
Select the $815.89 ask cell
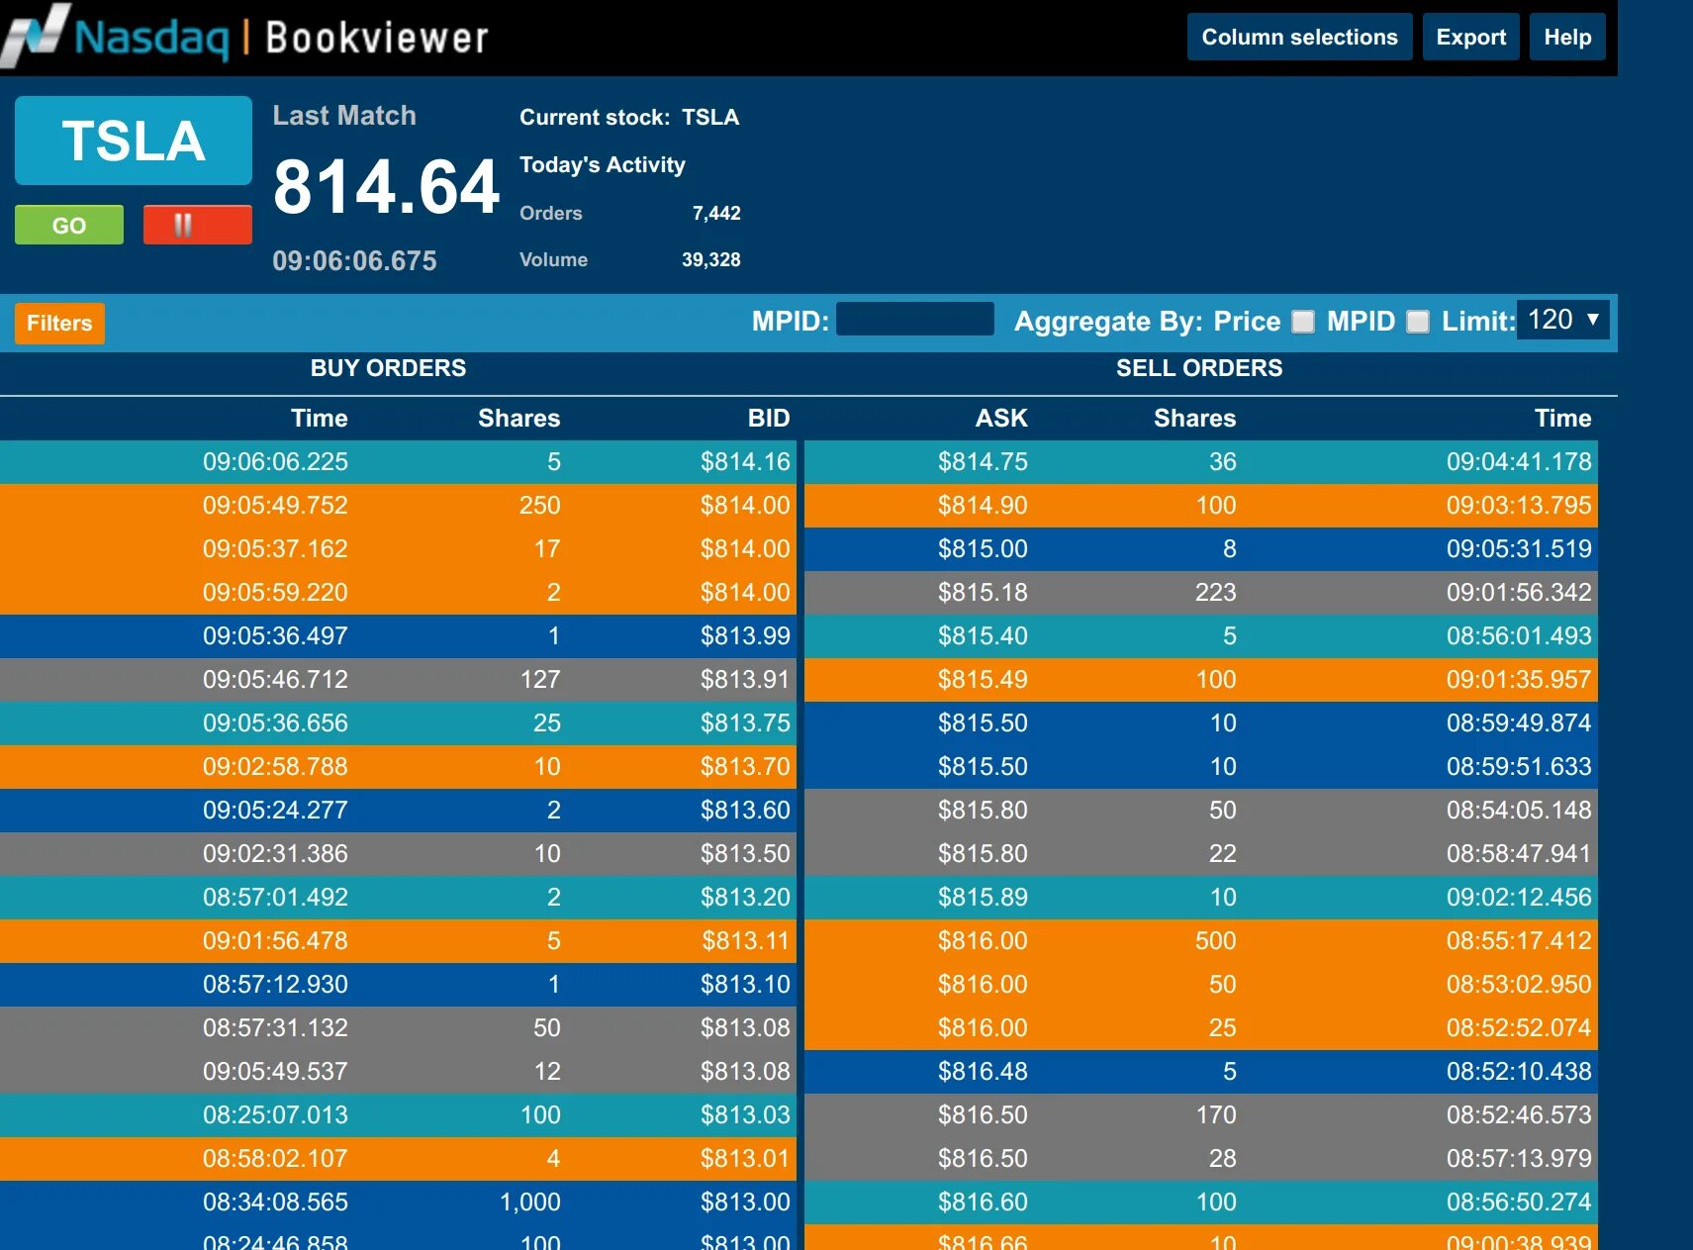(983, 897)
